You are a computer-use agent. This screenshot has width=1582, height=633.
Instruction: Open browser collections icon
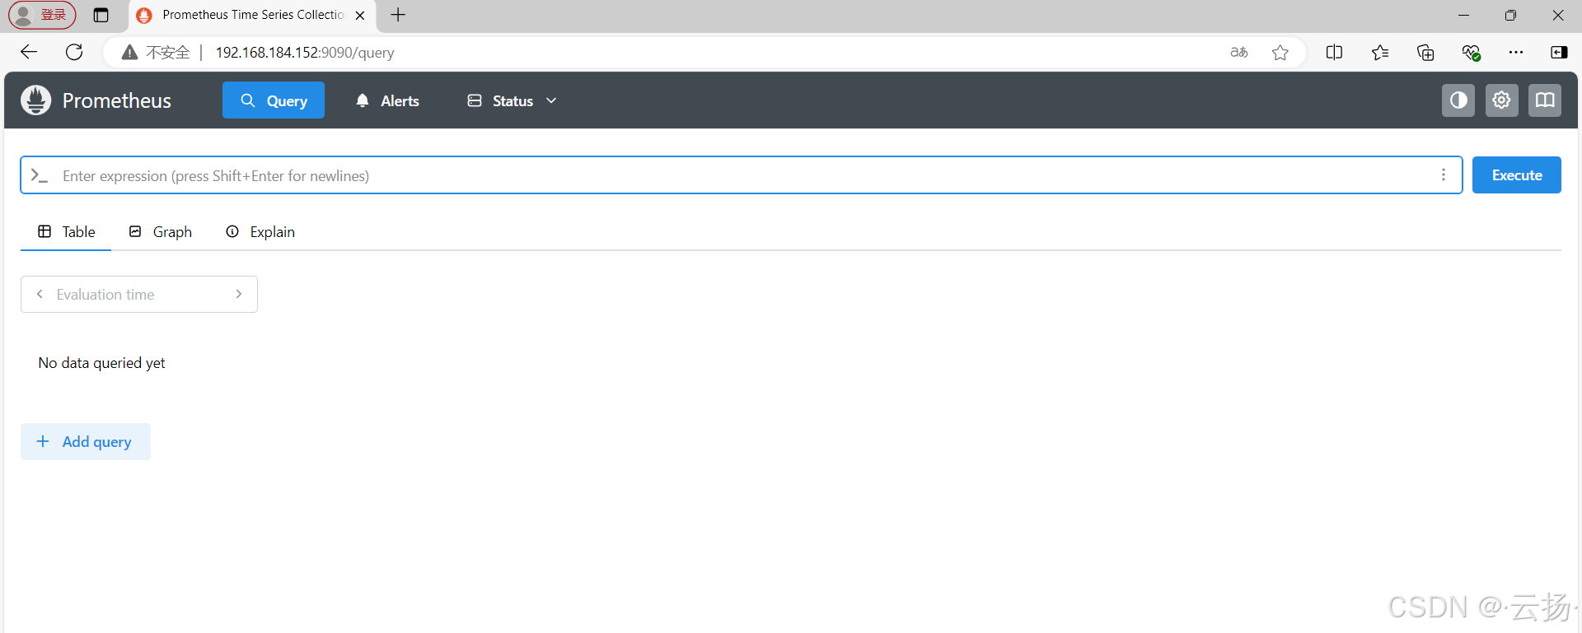pyautogui.click(x=1425, y=53)
